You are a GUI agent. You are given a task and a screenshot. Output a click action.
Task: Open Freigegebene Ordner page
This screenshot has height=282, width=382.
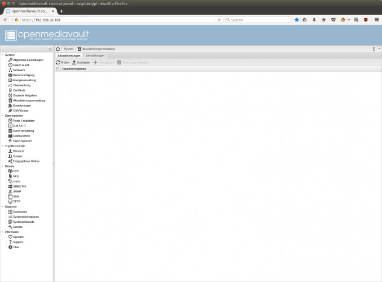pyautogui.click(x=24, y=161)
